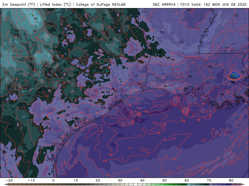Click the green-blue low dewpoint blob on the map

point(235,75)
